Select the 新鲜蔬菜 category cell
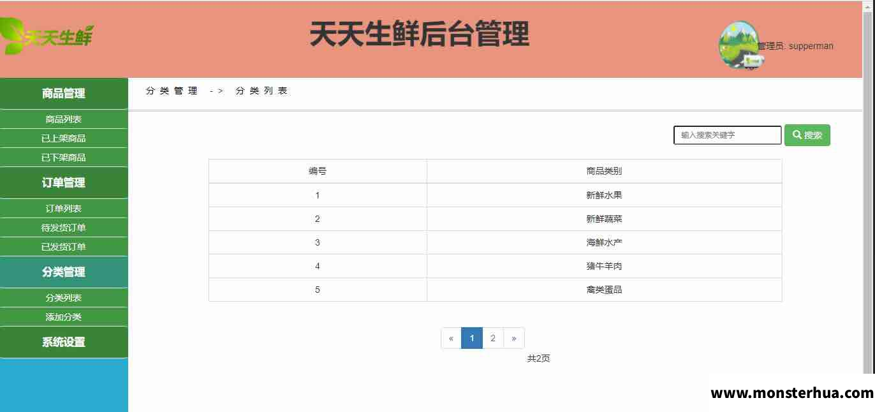 click(x=604, y=219)
